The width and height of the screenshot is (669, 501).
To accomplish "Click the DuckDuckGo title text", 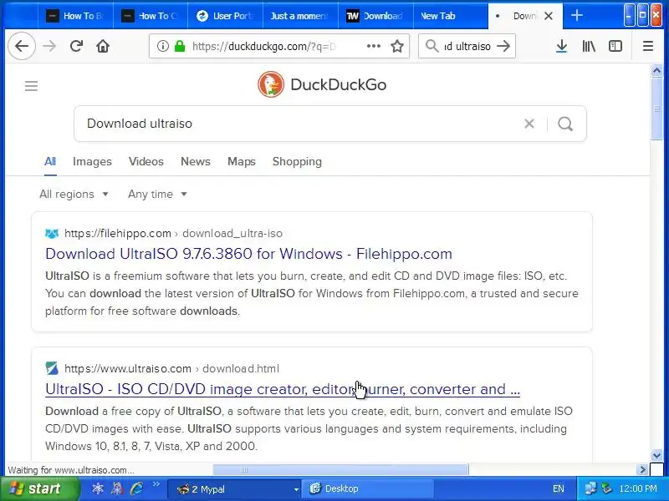I will [339, 85].
